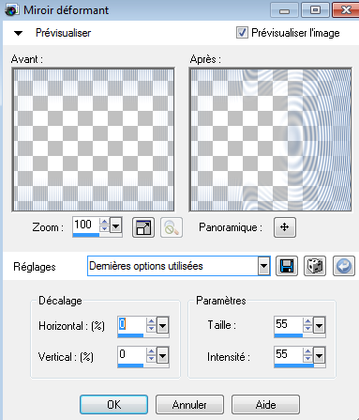The height and width of the screenshot is (420, 359).
Task: Click the Annuler button
Action: [x=189, y=405]
